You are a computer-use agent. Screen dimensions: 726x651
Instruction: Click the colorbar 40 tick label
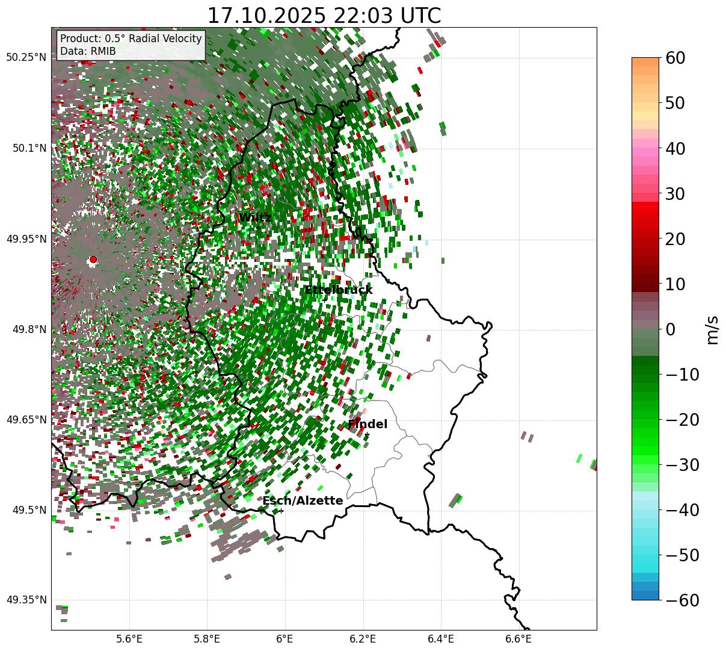(675, 148)
